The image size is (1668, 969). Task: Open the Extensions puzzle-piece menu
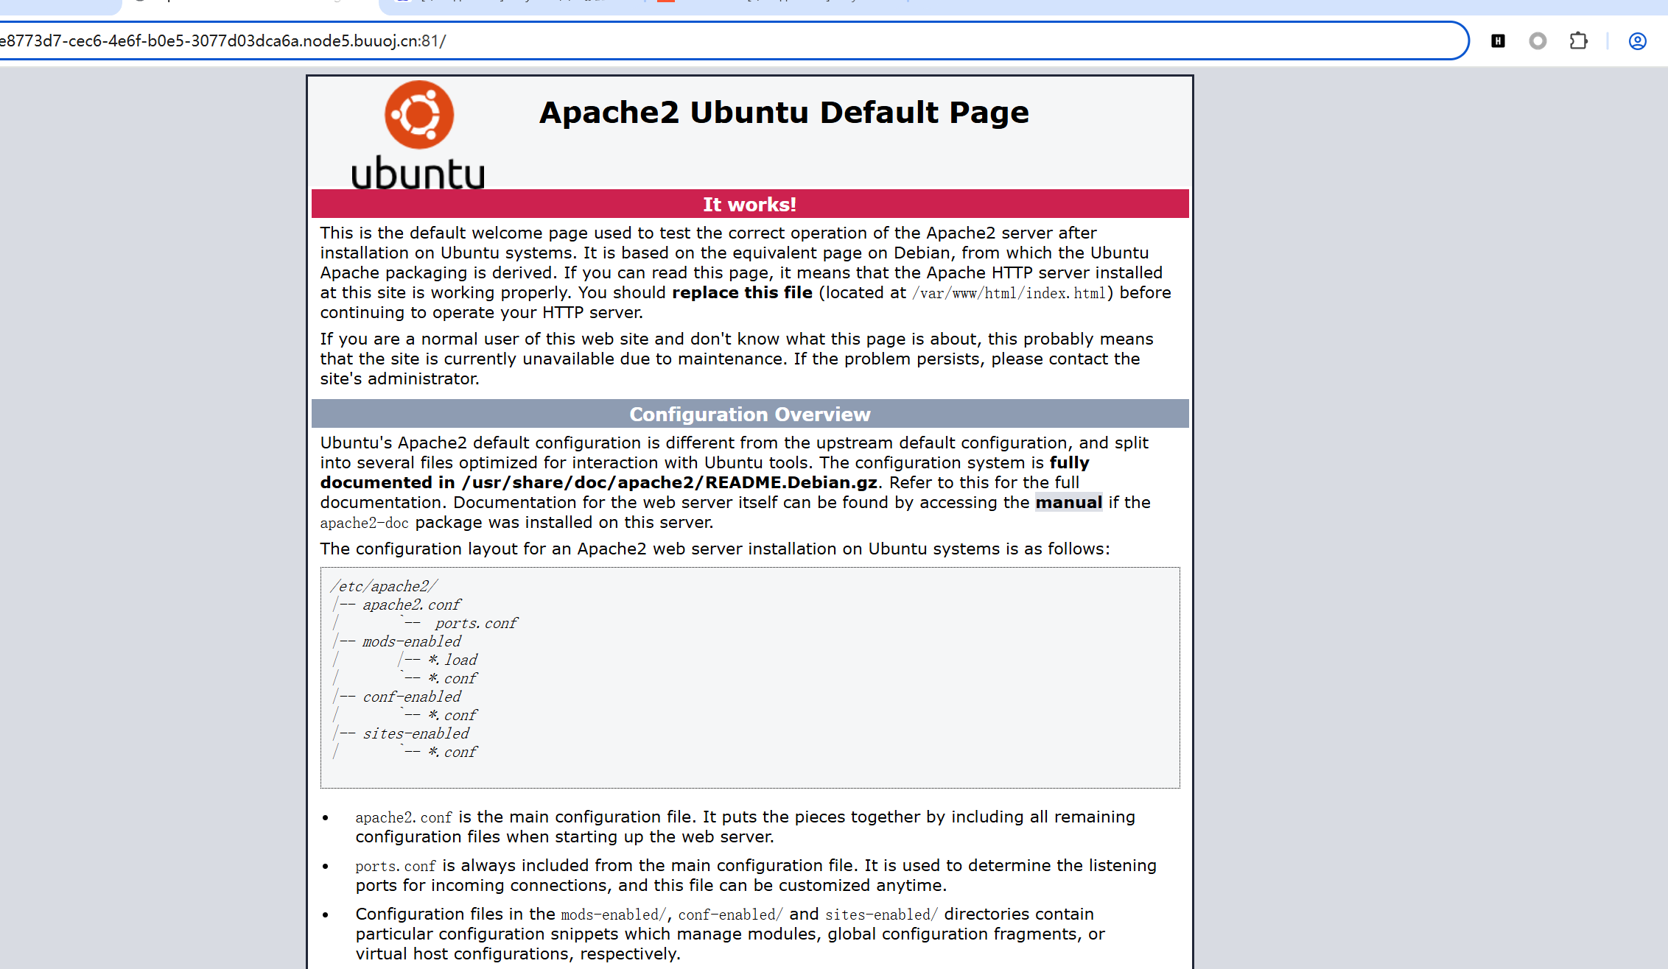[x=1578, y=41]
